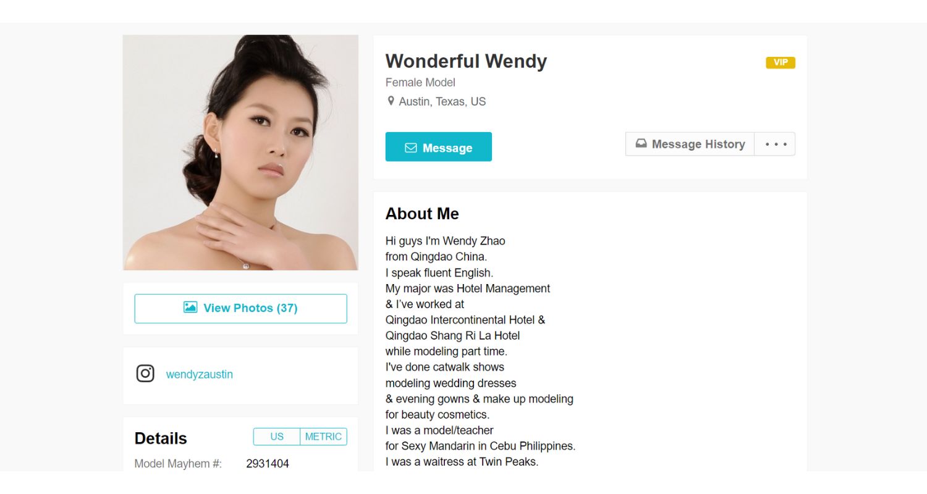This screenshot has height=494, width=927.
Task: Open the three-dots more options menu
Action: pyautogui.click(x=776, y=144)
